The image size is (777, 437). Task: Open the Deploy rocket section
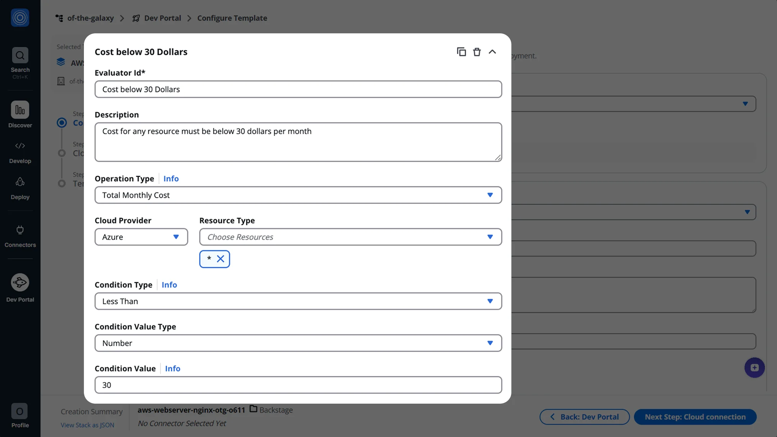pos(20,182)
